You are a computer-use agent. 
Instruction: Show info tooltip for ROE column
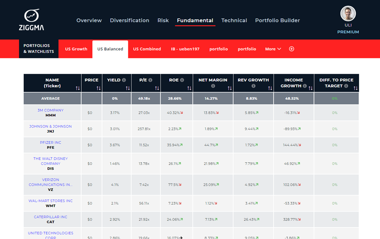(182, 80)
